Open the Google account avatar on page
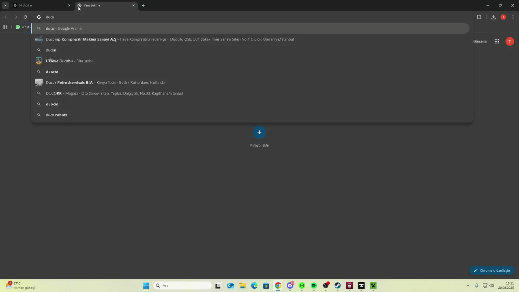Screen dimensions: 519x292 (x=510, y=41)
